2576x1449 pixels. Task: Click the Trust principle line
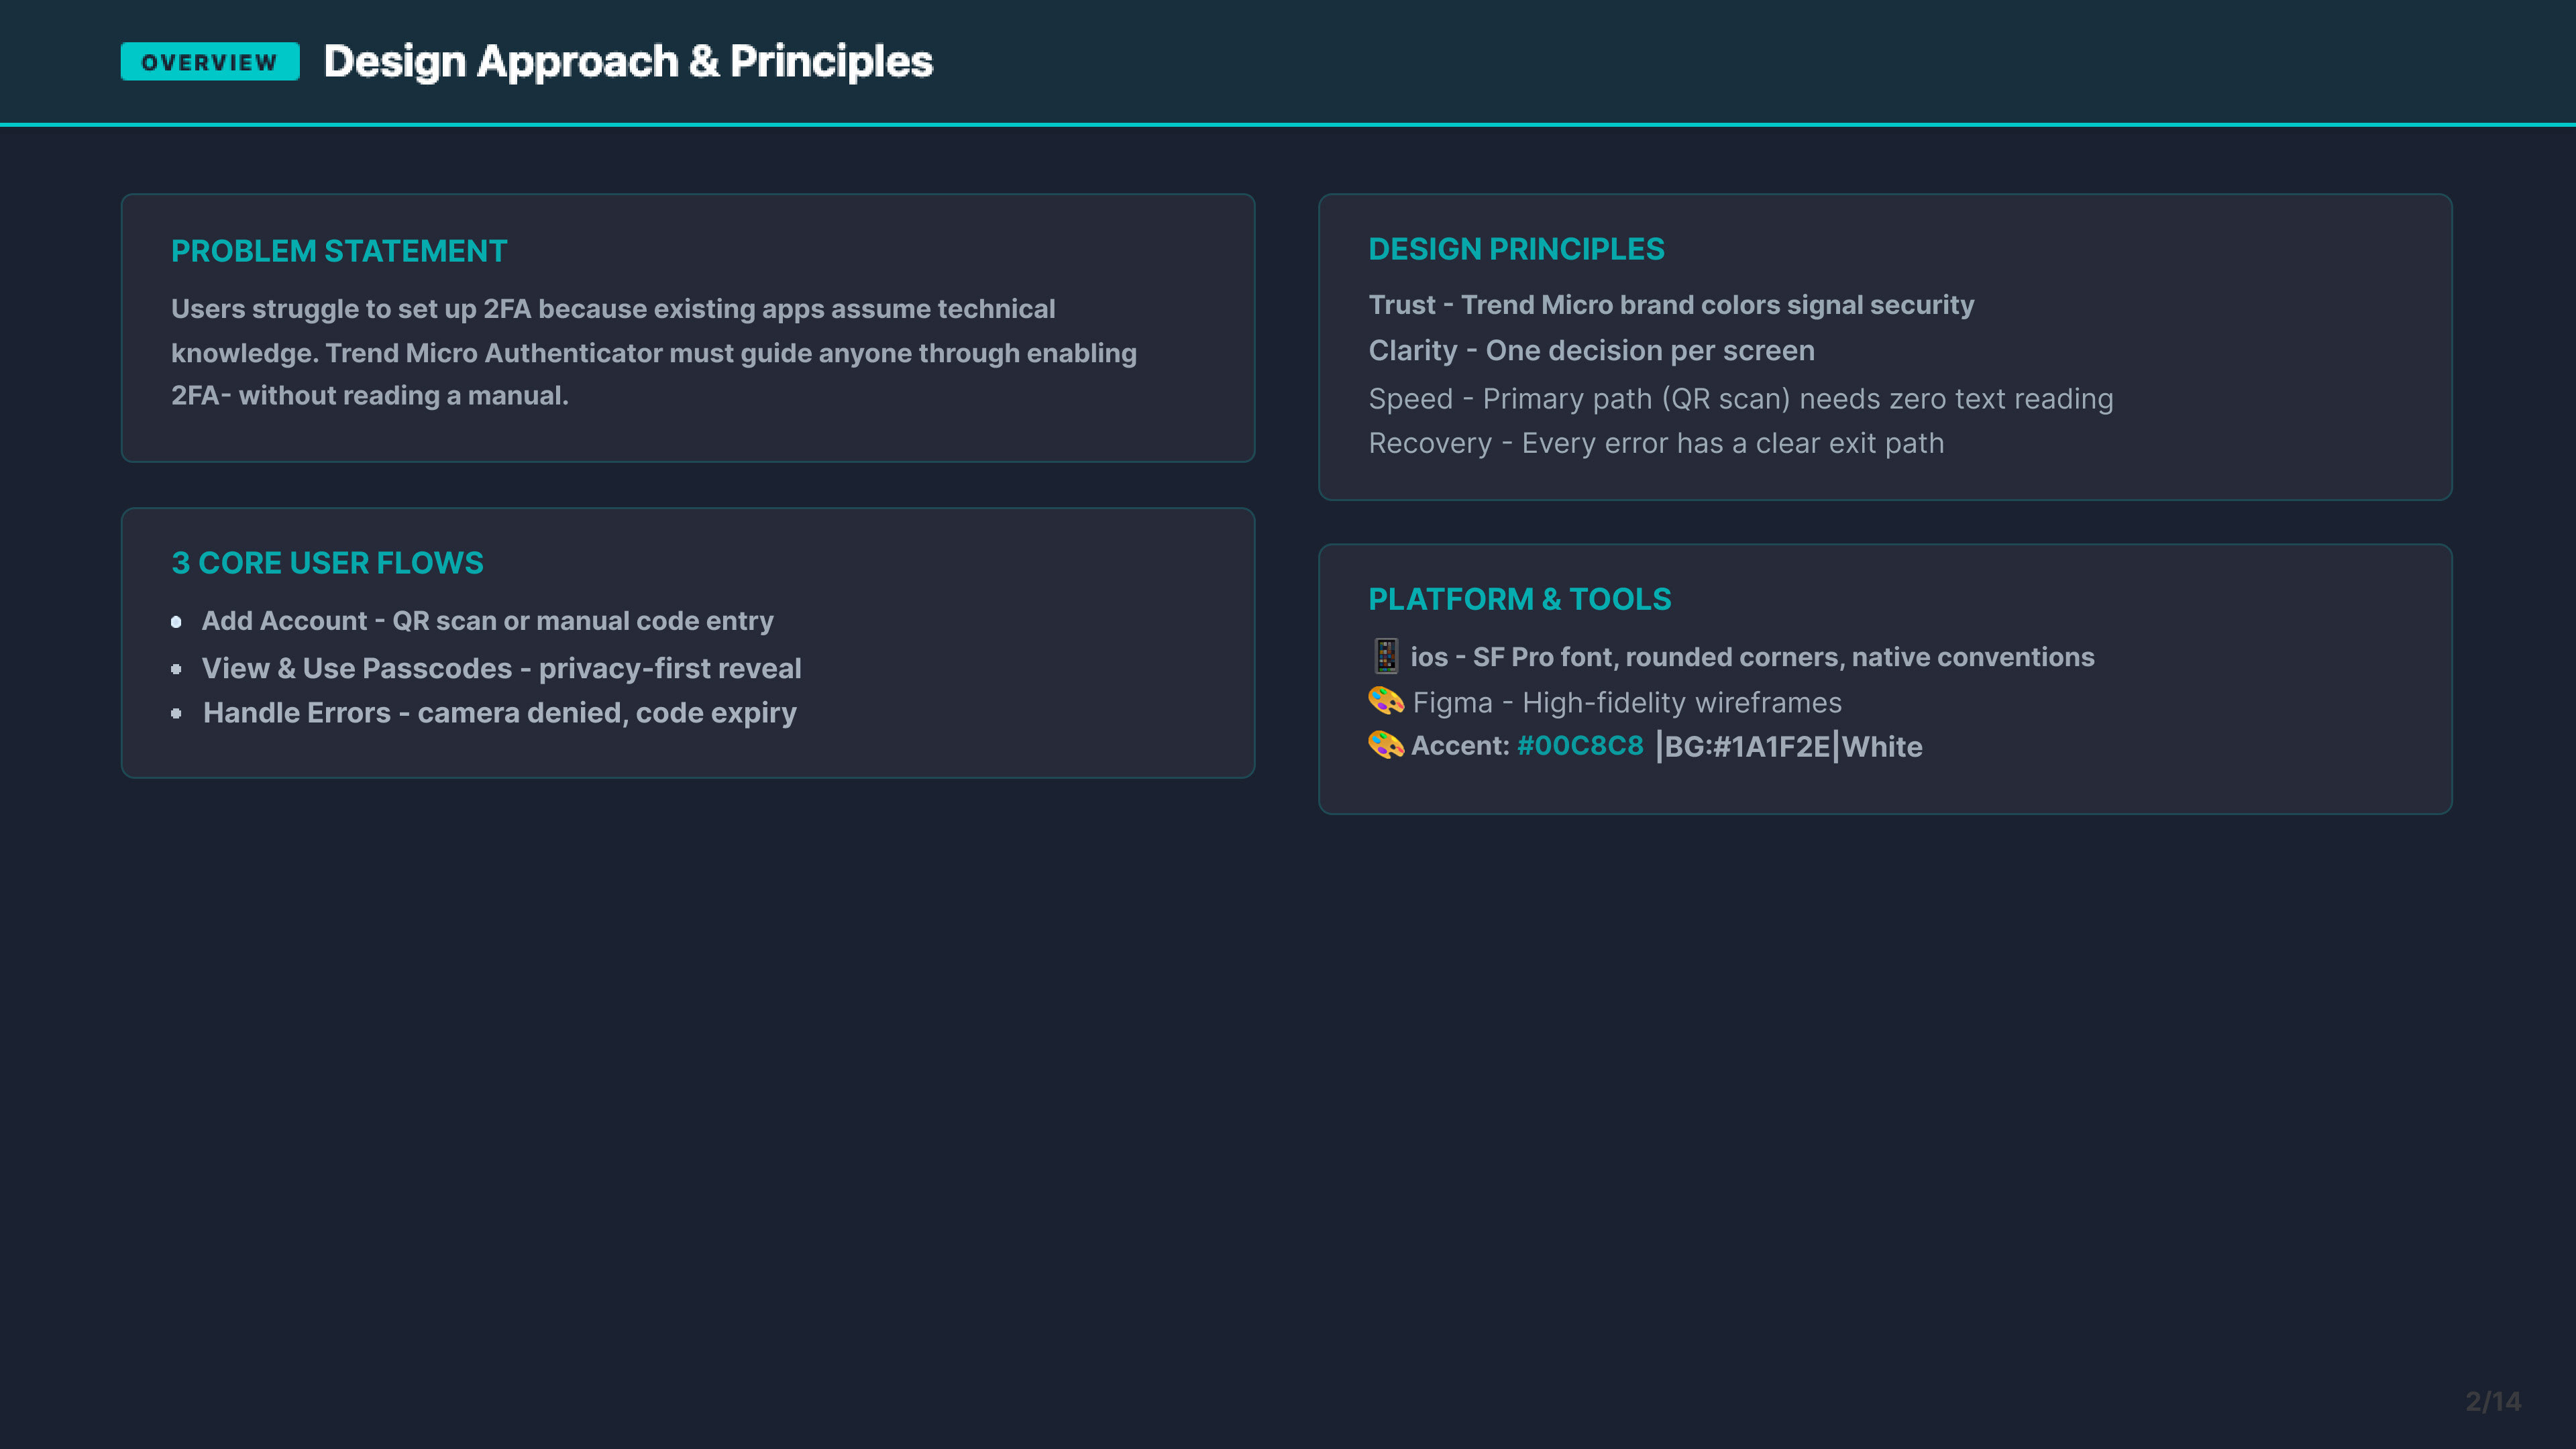pyautogui.click(x=1671, y=305)
